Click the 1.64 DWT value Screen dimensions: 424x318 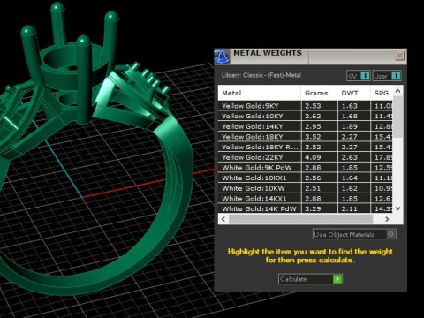[x=350, y=178]
